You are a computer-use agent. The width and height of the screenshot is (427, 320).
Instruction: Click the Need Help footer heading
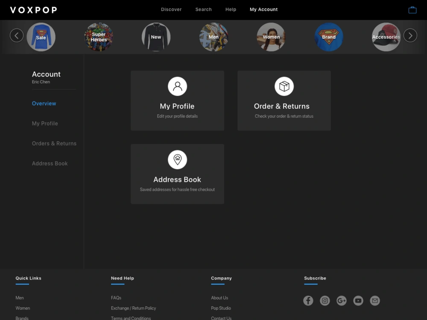pyautogui.click(x=123, y=278)
